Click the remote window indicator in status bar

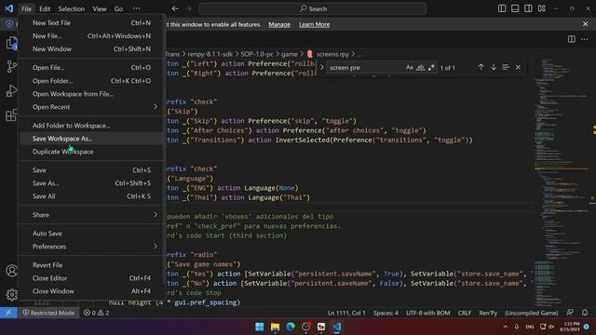click(x=8, y=313)
